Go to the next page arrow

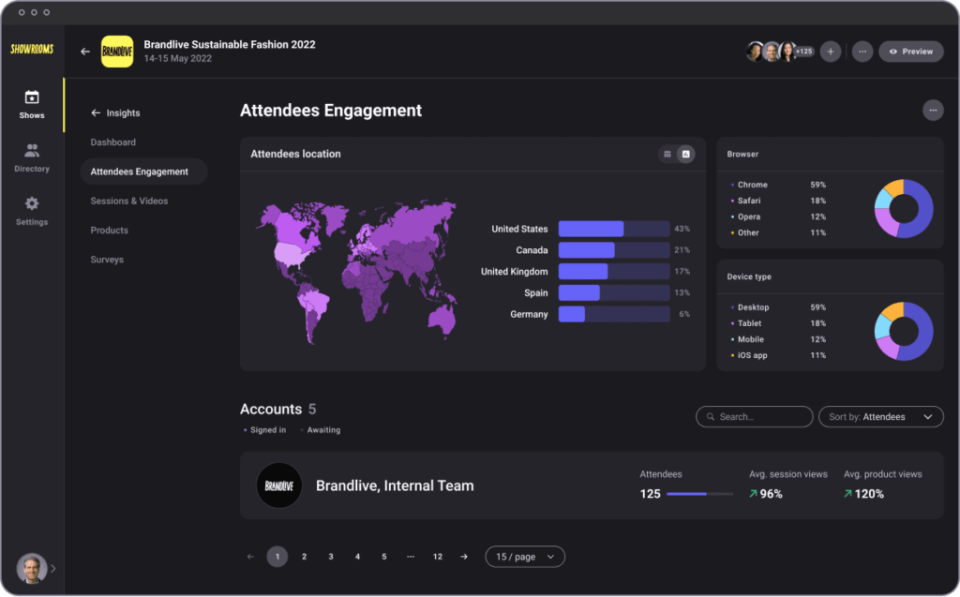coord(464,557)
